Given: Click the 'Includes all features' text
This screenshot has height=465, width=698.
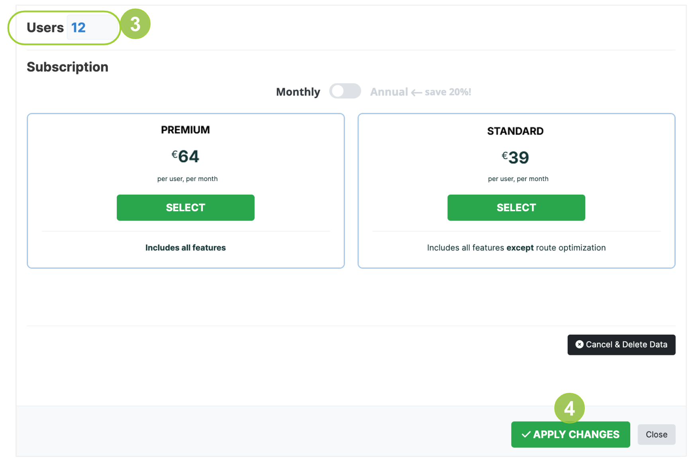Looking at the screenshot, I should [x=185, y=248].
